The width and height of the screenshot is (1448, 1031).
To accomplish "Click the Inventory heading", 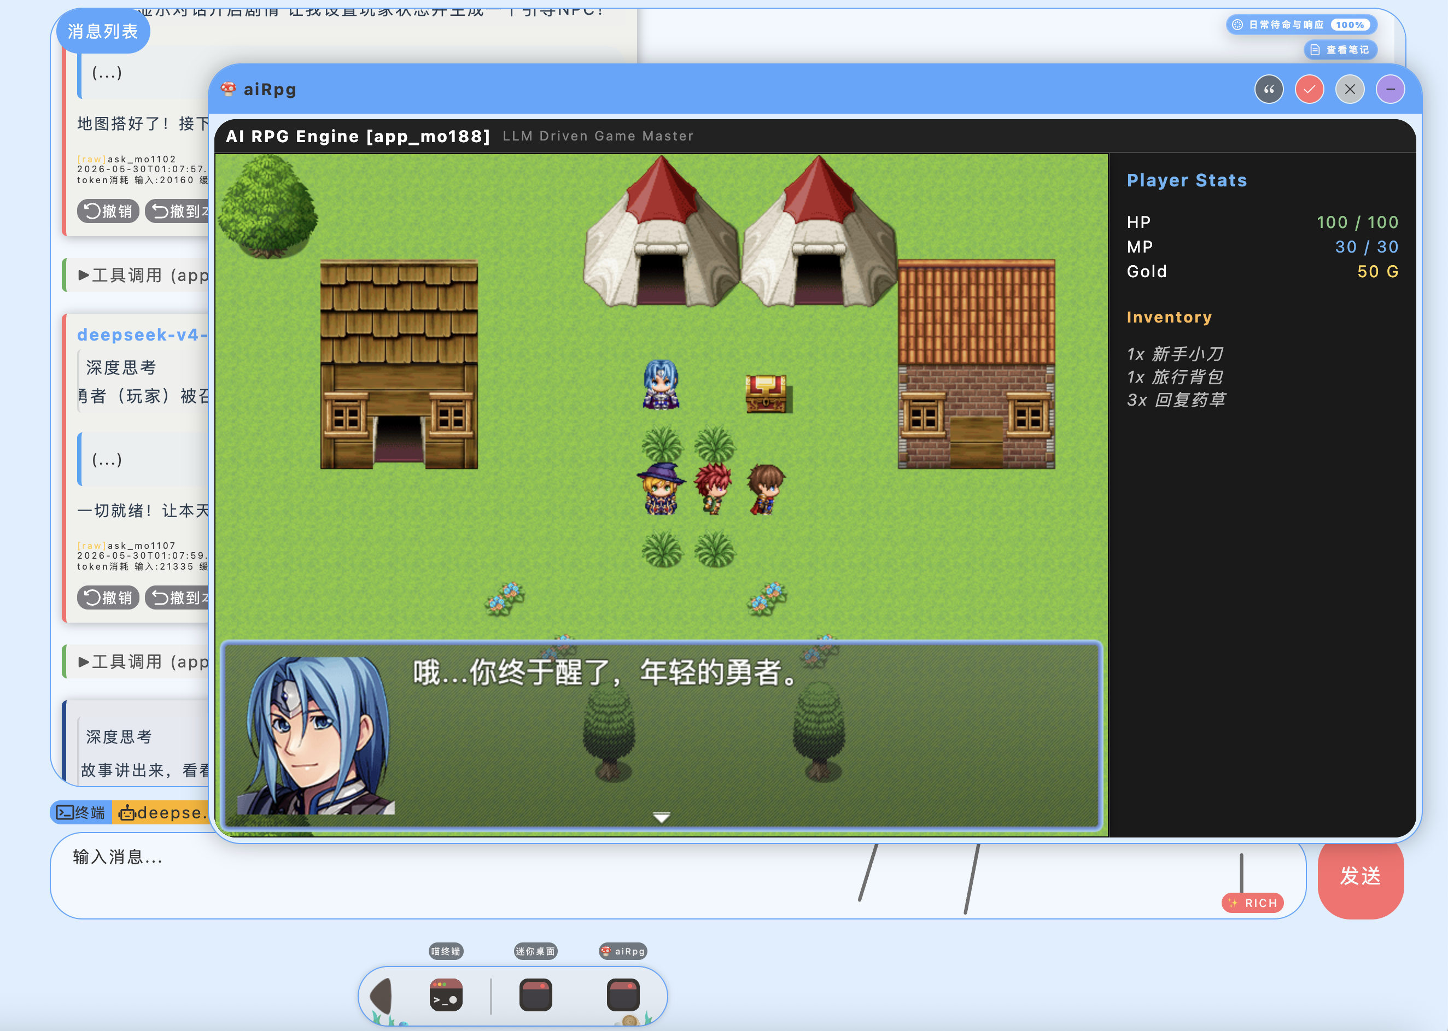I will 1169,318.
